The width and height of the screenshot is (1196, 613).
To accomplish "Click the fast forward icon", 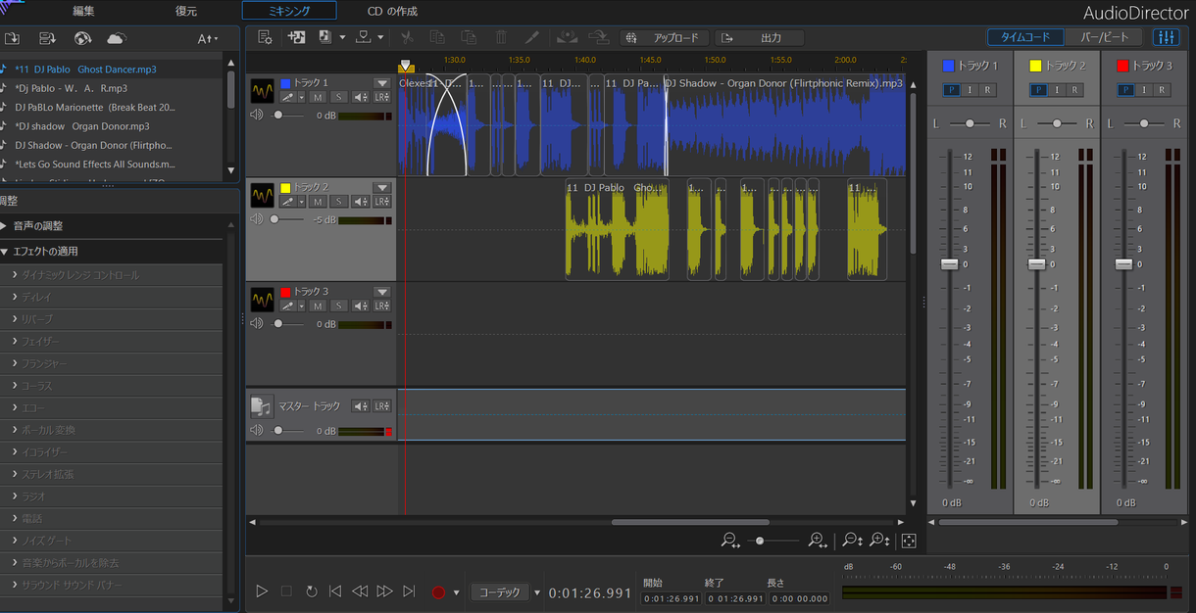I will tap(384, 591).
